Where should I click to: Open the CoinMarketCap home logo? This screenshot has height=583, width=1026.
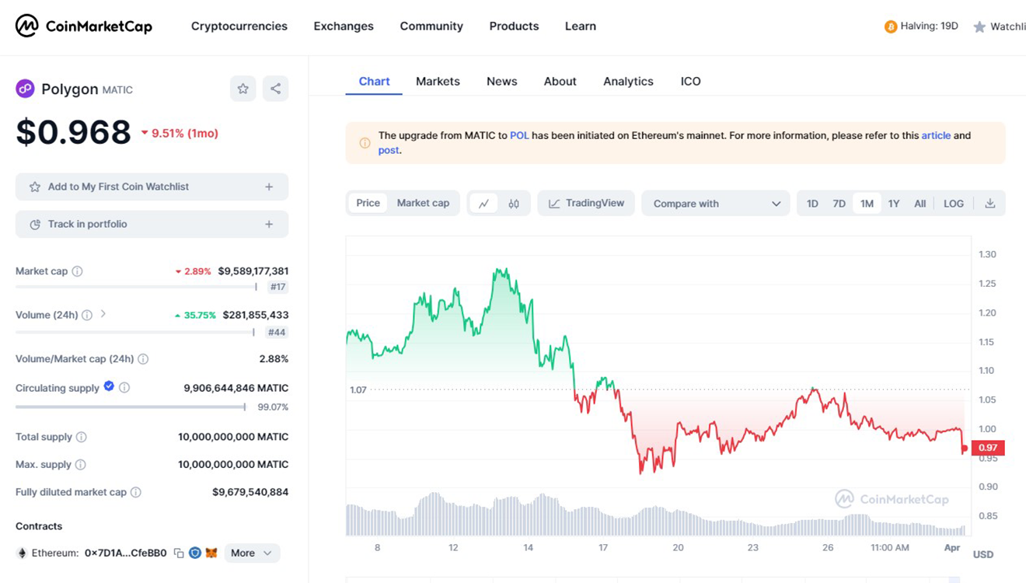[x=84, y=26]
